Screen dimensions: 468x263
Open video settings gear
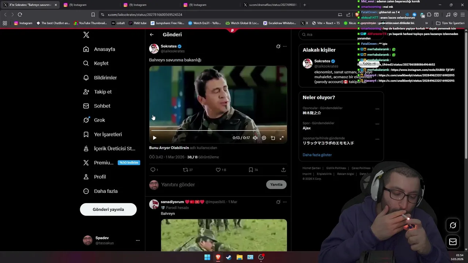(264, 138)
